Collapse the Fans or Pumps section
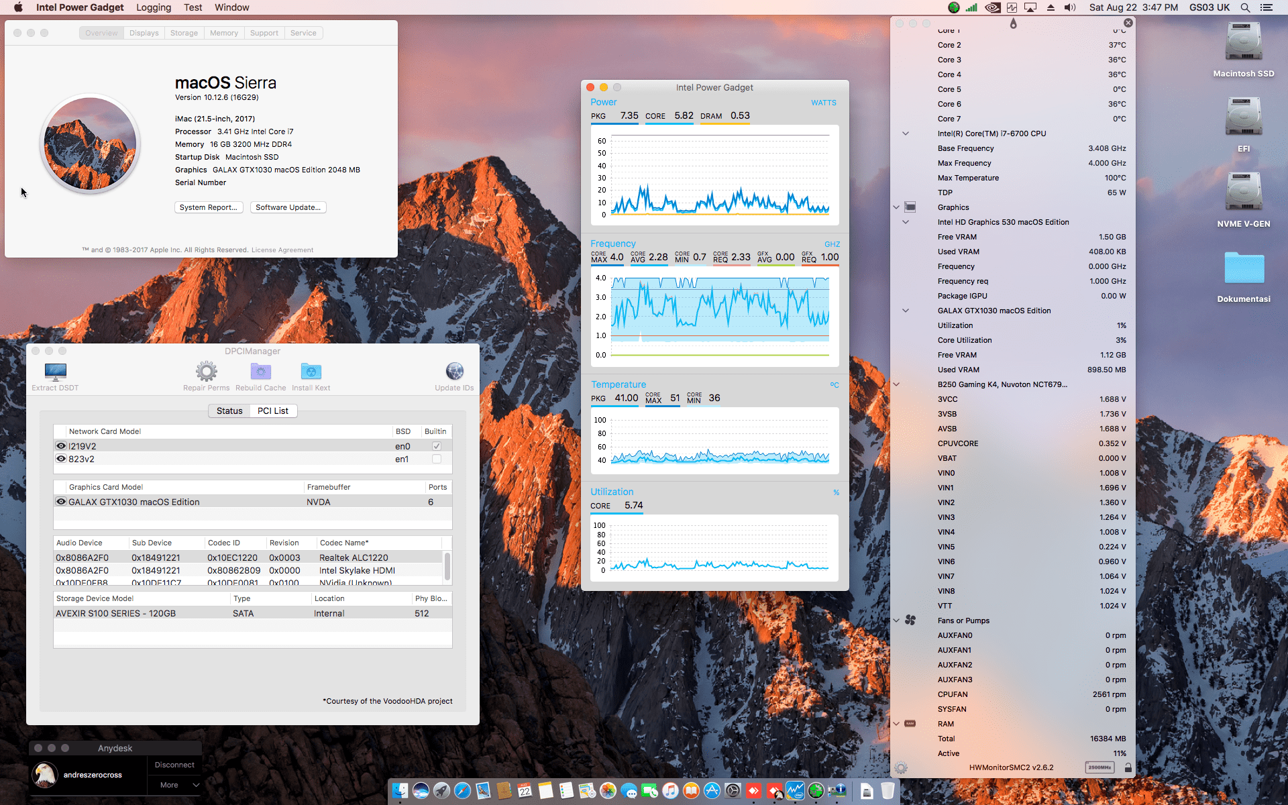Screen dimensions: 1288x805 coord(896,621)
